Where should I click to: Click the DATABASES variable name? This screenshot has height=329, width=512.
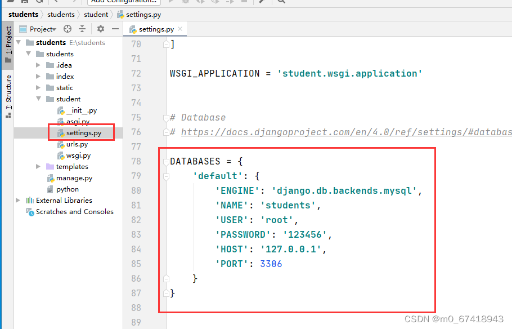(x=195, y=161)
